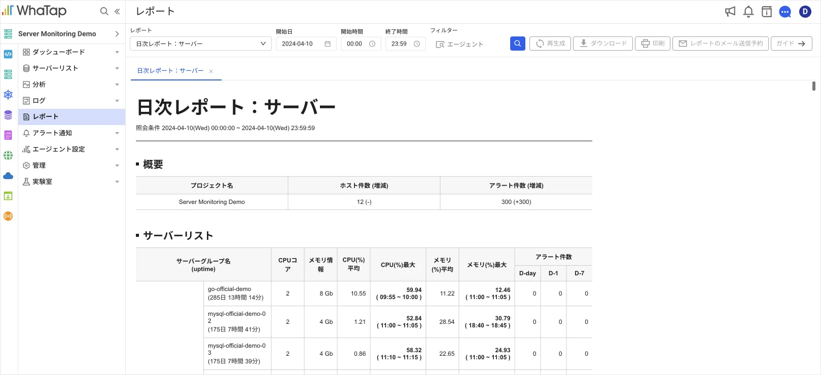Click the project server icon beside Server Monitoring Demo
This screenshot has height=375, width=821.
(x=8, y=34)
